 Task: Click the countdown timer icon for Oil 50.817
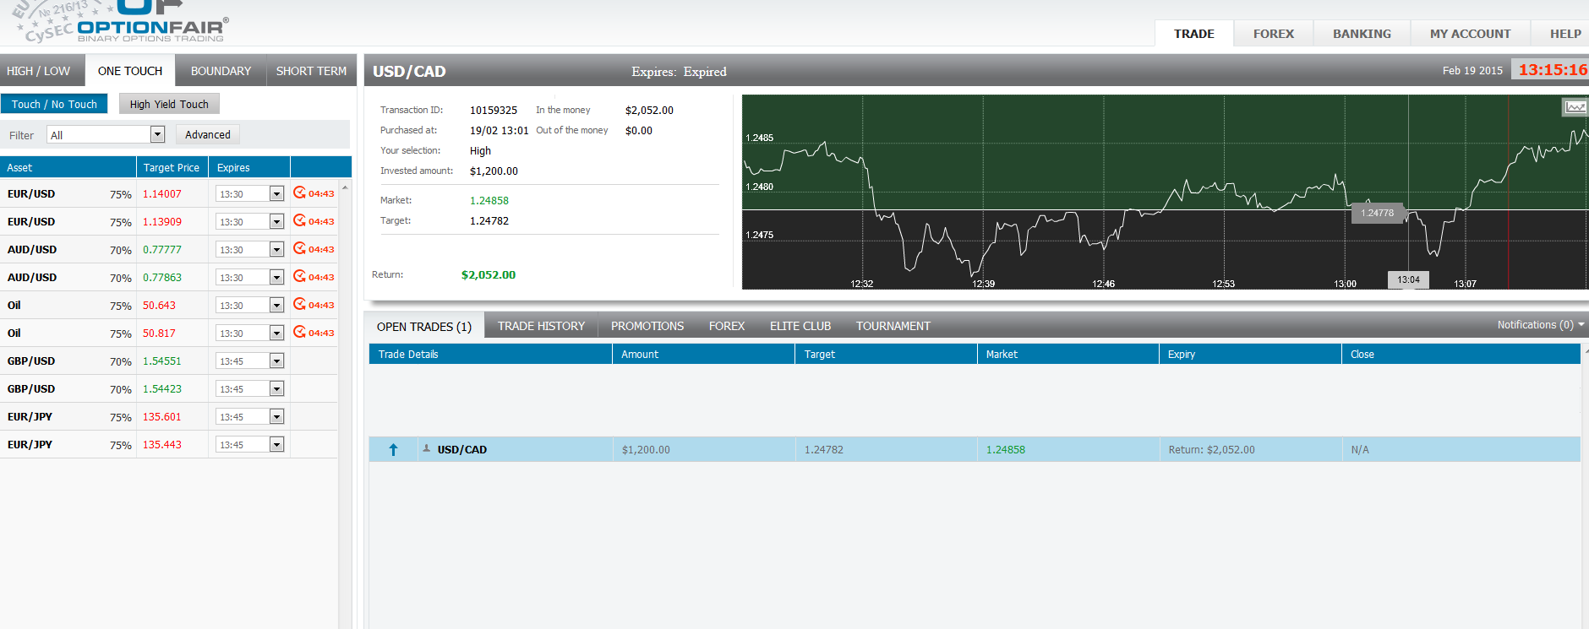[x=299, y=332]
